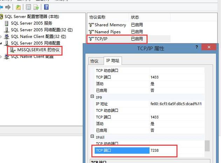221x163 pixels.
Task: Click 已启用 status of Shared Memory
Action: pyautogui.click(x=137, y=25)
